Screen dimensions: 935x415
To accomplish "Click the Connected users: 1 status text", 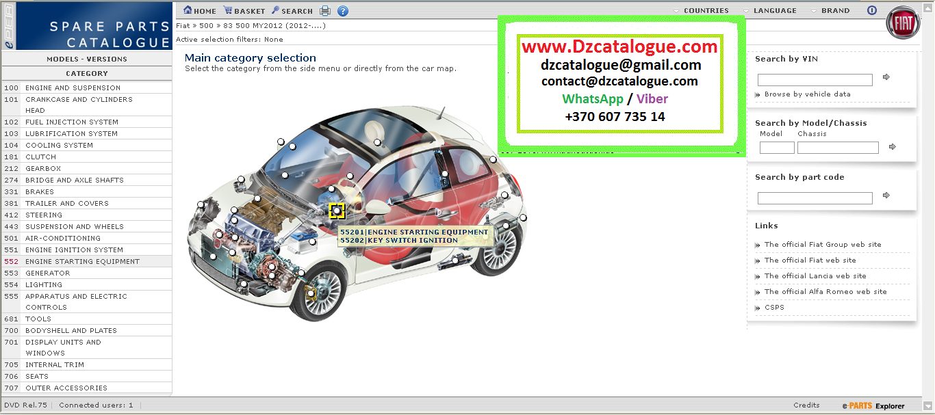I will click(x=96, y=405).
